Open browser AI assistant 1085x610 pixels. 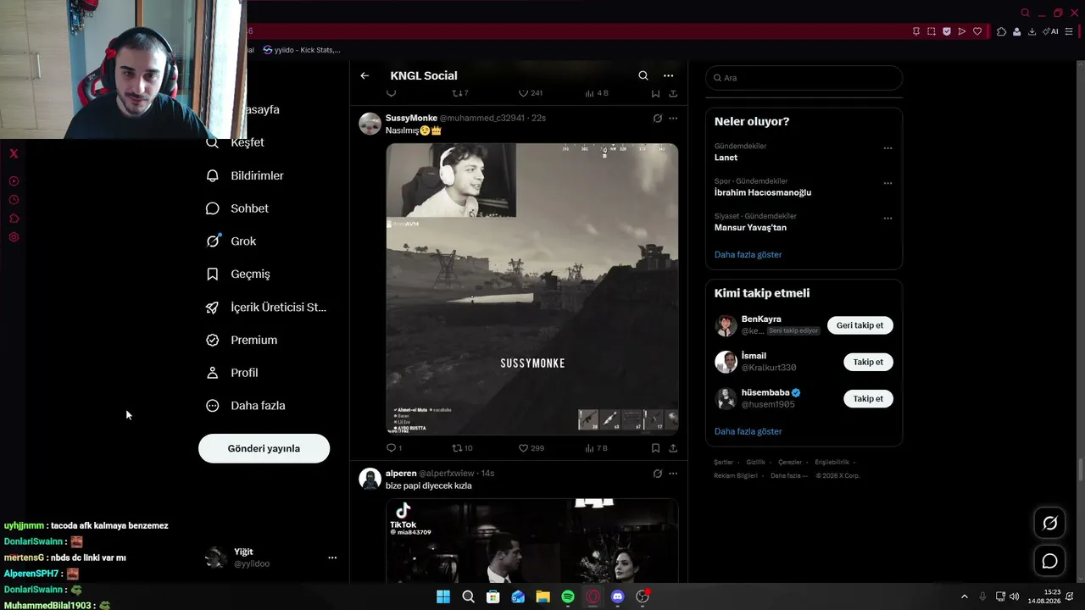(x=1051, y=31)
